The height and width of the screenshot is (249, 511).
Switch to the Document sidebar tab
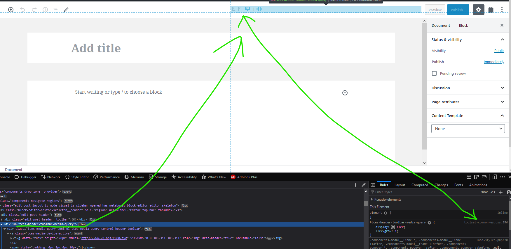tap(441, 26)
